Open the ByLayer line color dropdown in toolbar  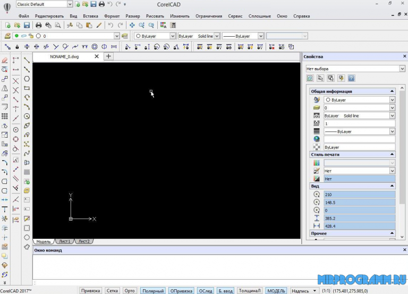pos(172,36)
